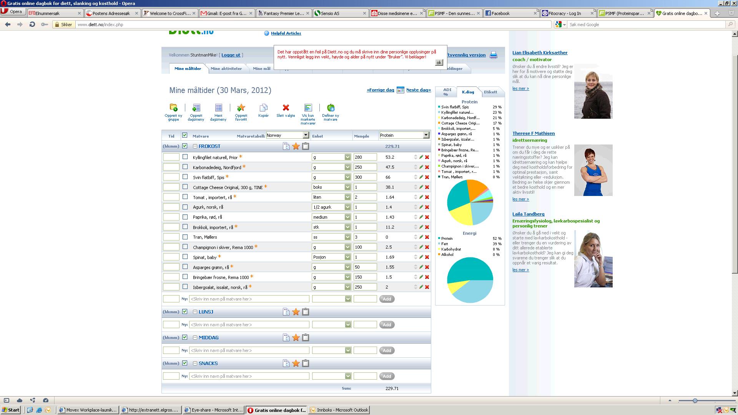Click the LUNSJ food name input field
Screen dimensions: 738x415
click(x=249, y=325)
